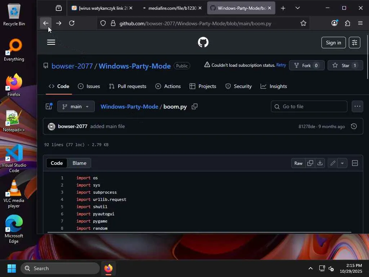369x277 pixels.
Task: Open the Firefox View recent browsing icon
Action: 59,8
